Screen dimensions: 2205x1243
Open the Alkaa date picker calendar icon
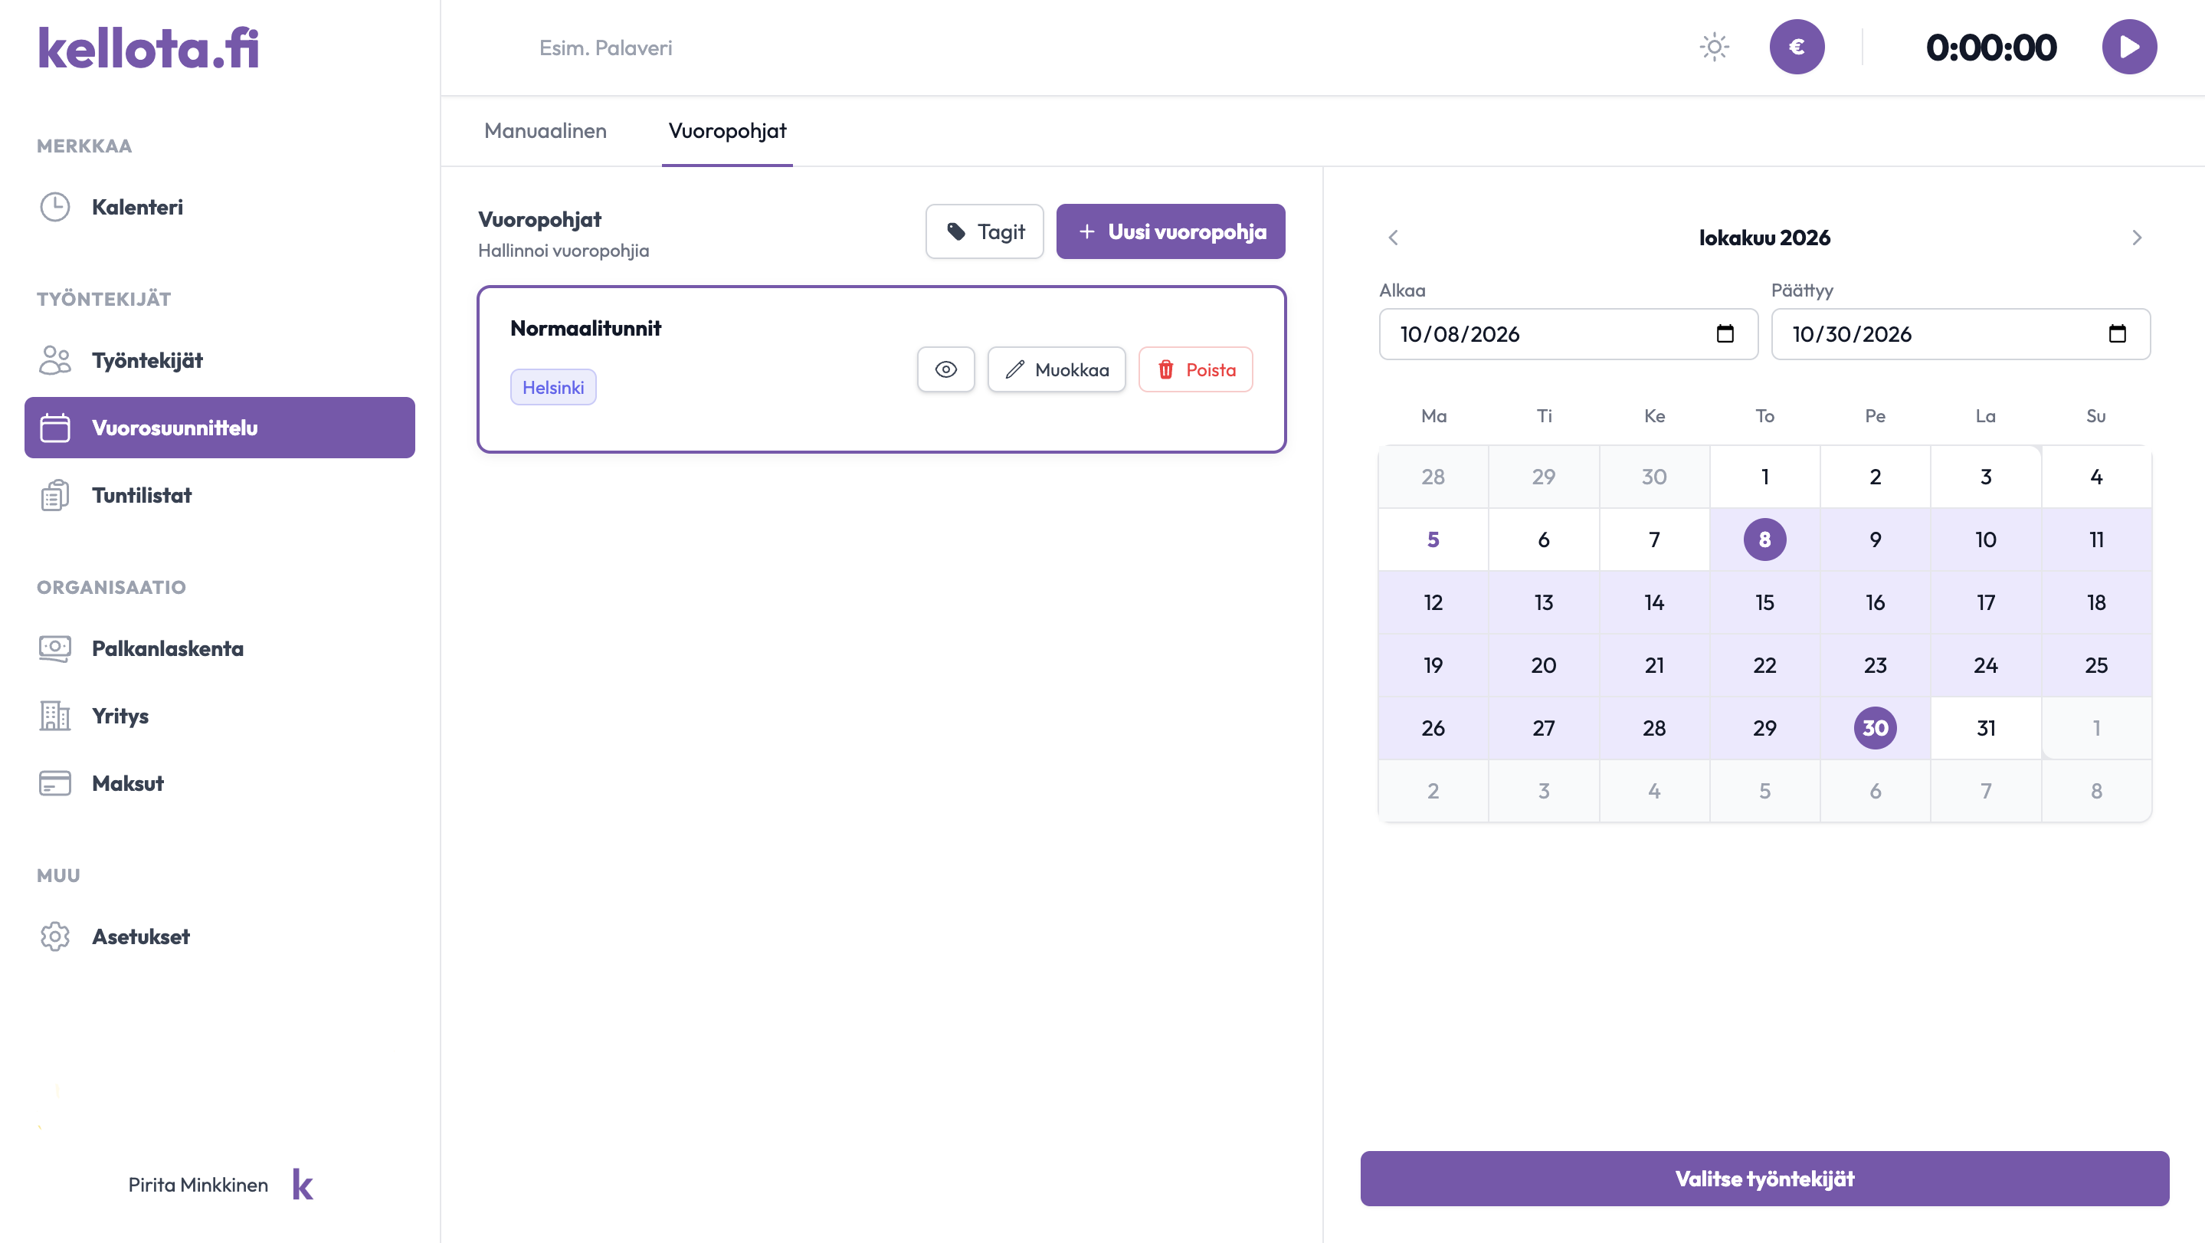pyautogui.click(x=1725, y=334)
